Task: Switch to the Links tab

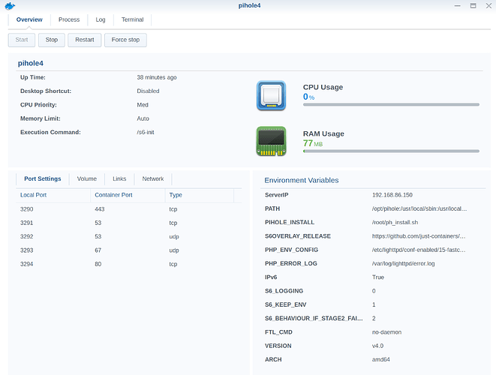Action: pyautogui.click(x=119, y=178)
